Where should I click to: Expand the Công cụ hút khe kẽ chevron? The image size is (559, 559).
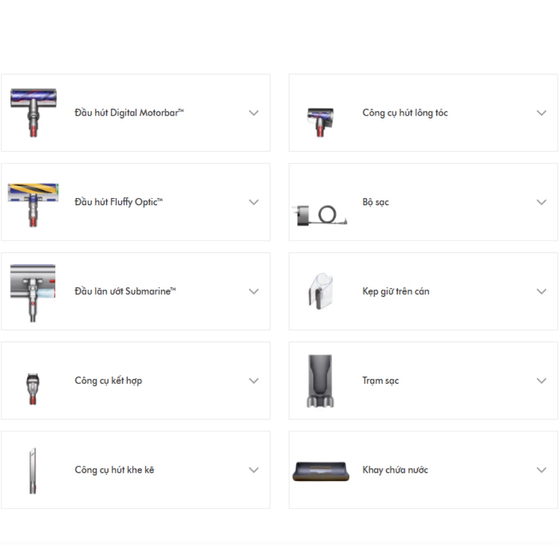click(254, 470)
